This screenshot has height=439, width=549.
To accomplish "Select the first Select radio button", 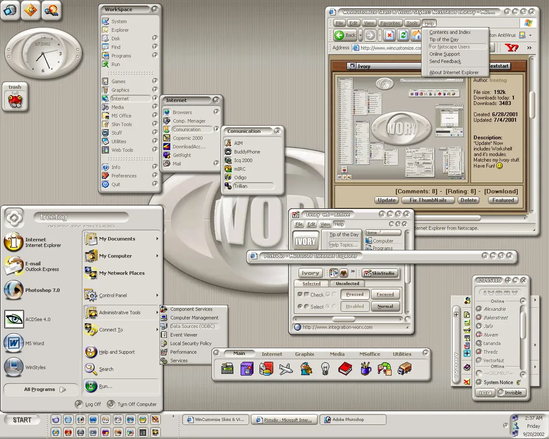I will click(x=300, y=306).
